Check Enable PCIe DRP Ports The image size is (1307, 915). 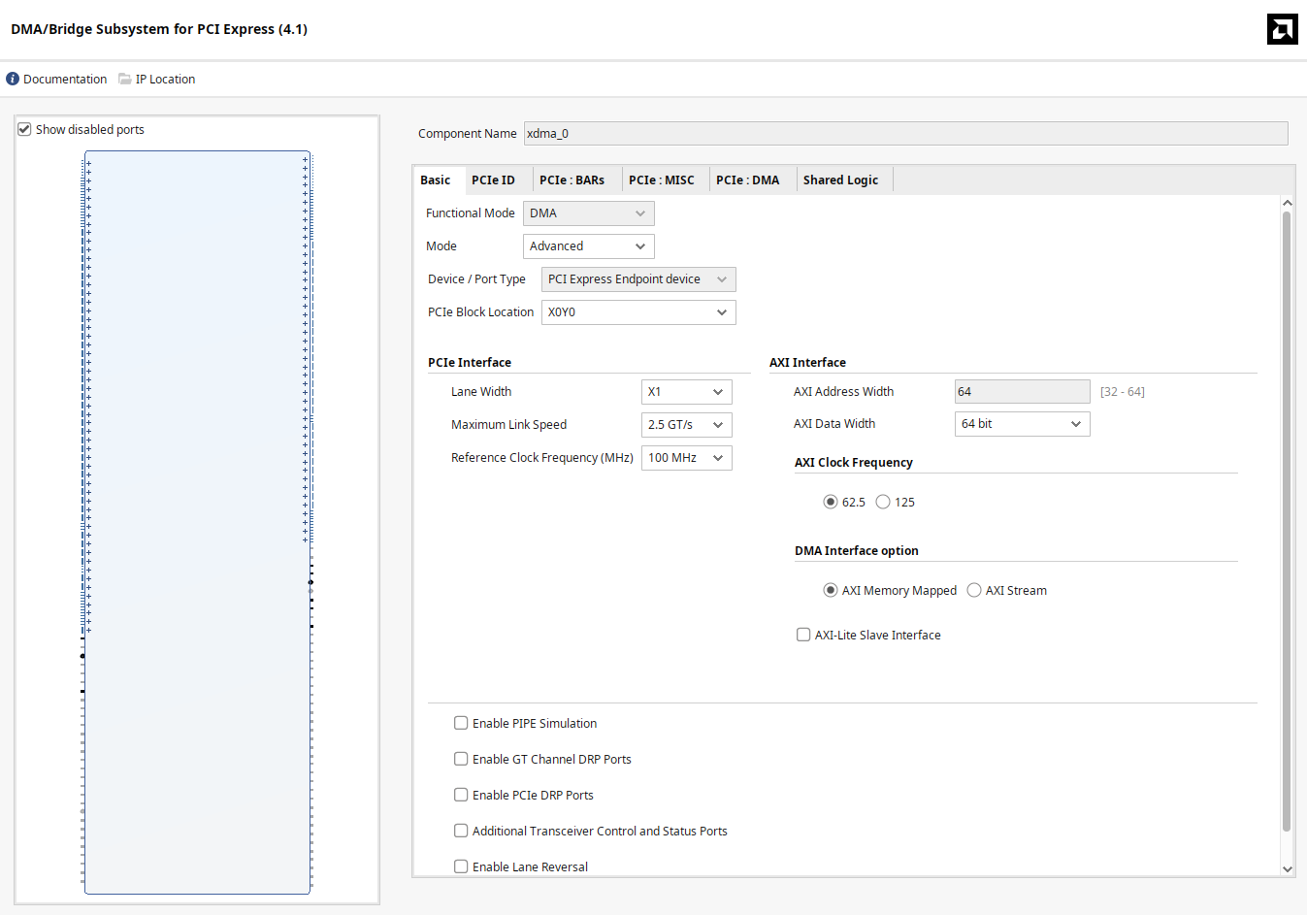461,795
